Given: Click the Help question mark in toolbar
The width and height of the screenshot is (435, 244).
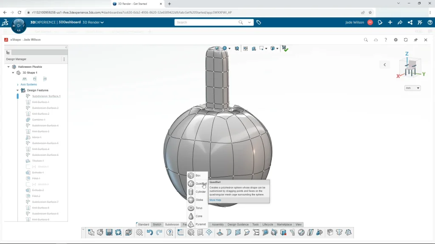Looking at the screenshot, I should (170, 232).
